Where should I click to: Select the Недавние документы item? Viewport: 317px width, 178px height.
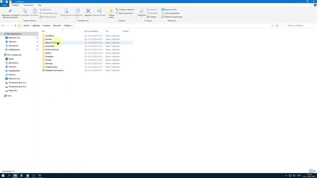tap(54, 70)
